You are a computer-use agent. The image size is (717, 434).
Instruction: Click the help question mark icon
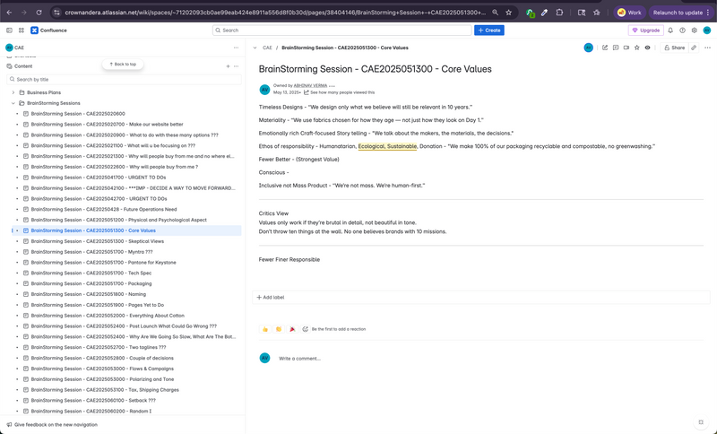(682, 30)
